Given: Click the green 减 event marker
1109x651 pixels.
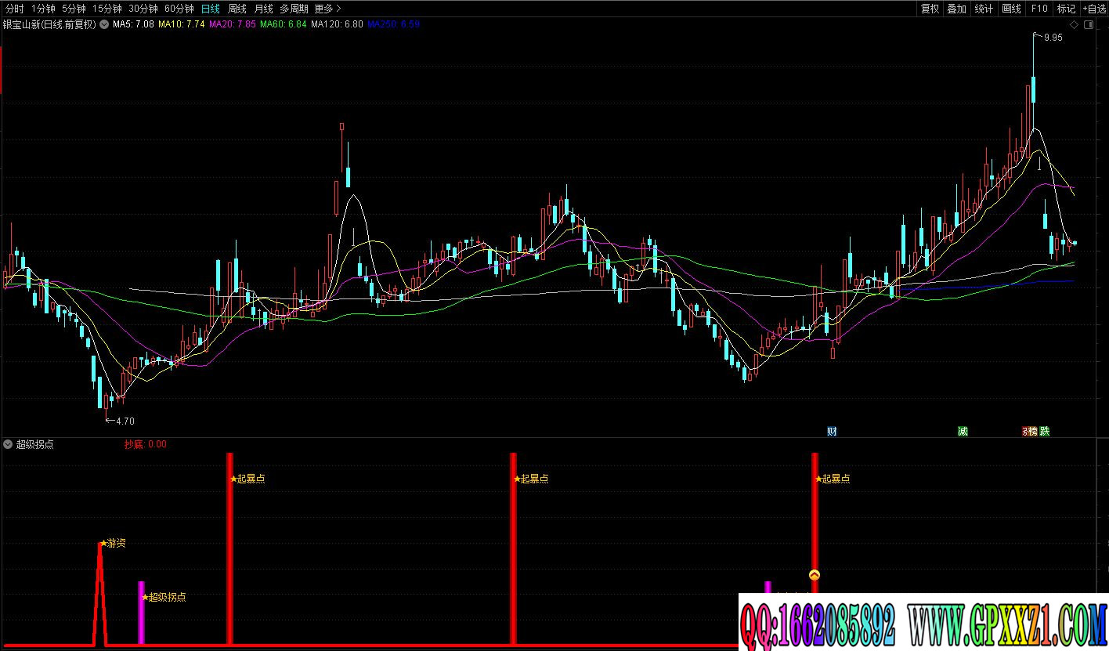Looking at the screenshot, I should click(x=963, y=431).
